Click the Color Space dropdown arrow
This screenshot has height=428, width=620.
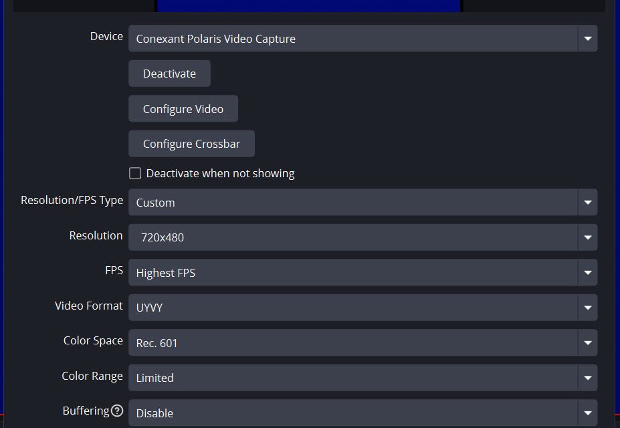point(587,343)
